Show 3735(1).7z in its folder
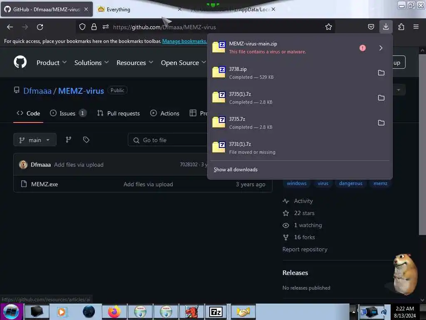This screenshot has width=426, height=320. pyautogui.click(x=381, y=97)
